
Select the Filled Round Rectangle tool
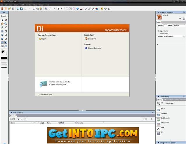tap(2, 35)
